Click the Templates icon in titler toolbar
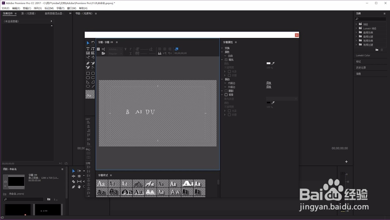 point(103,53)
